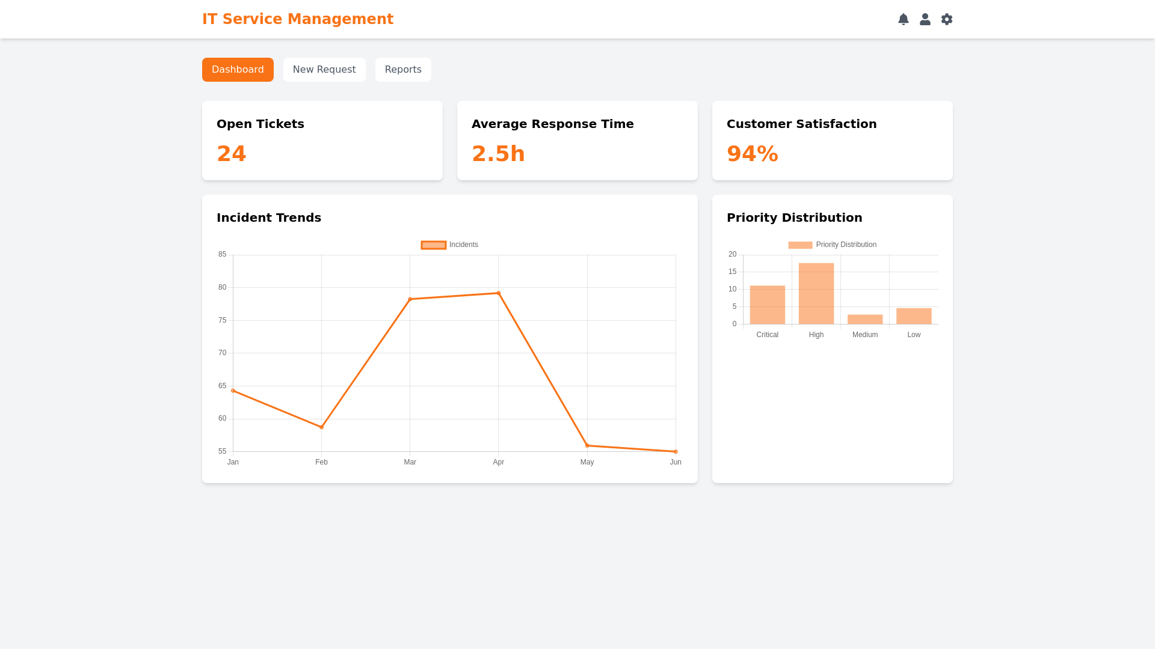Click the Incidents legend label text

pyautogui.click(x=464, y=245)
